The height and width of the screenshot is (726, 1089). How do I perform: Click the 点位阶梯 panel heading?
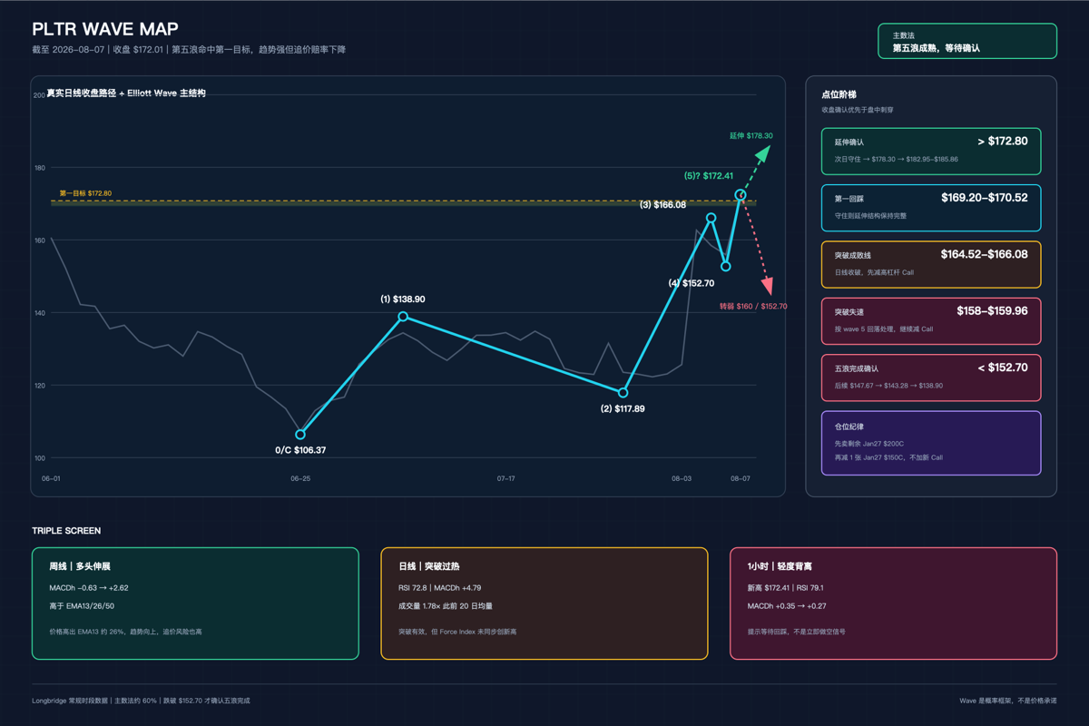tap(839, 94)
